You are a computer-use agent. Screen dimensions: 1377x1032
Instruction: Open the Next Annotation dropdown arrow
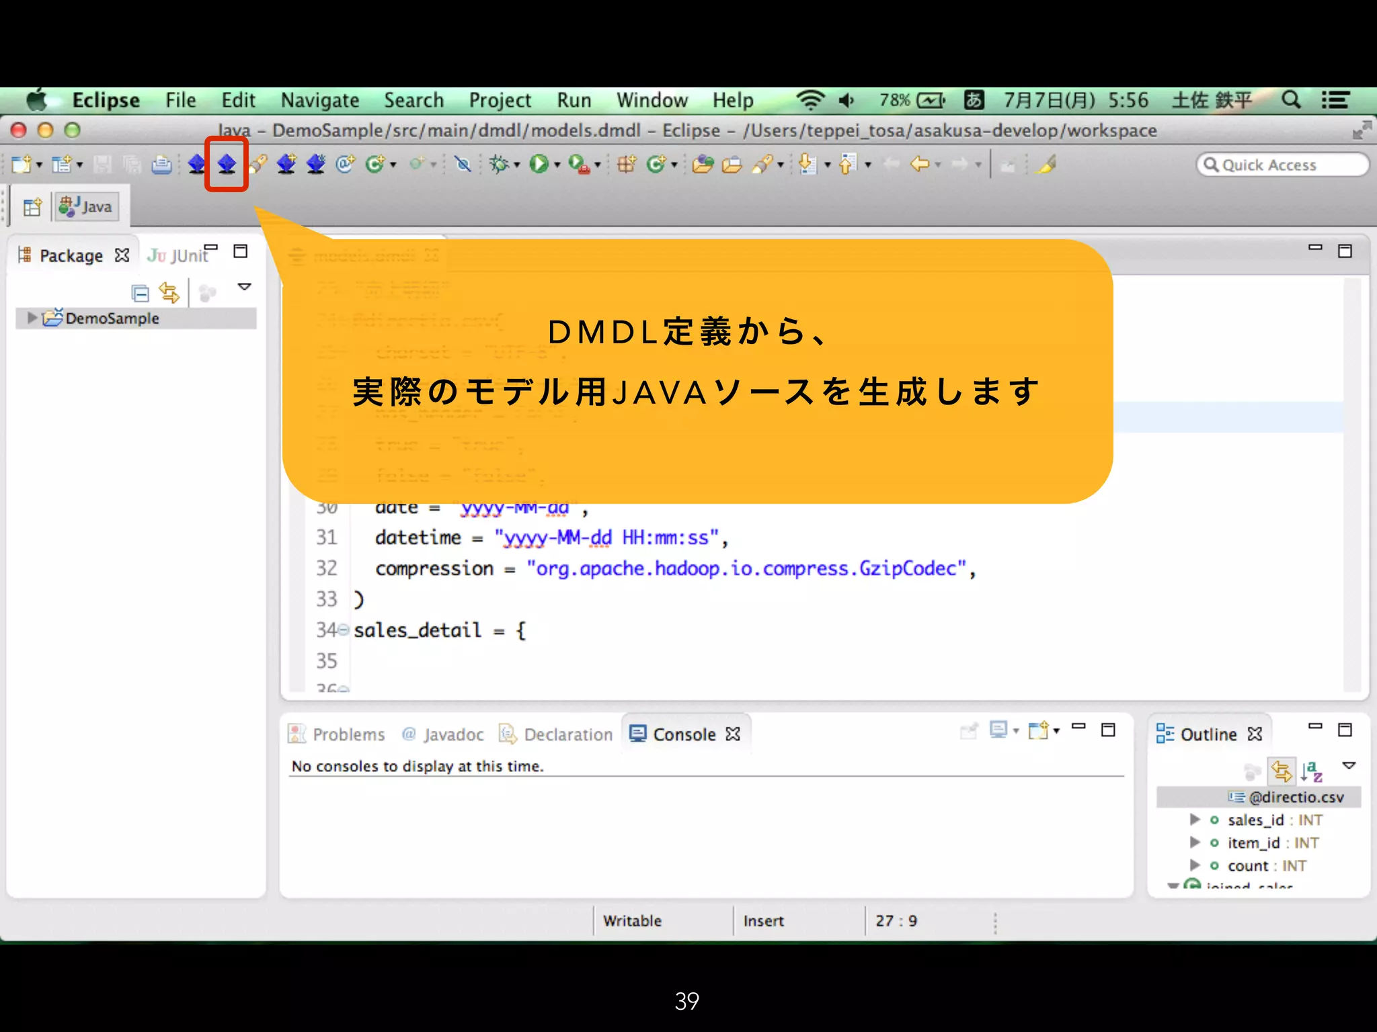coord(828,165)
